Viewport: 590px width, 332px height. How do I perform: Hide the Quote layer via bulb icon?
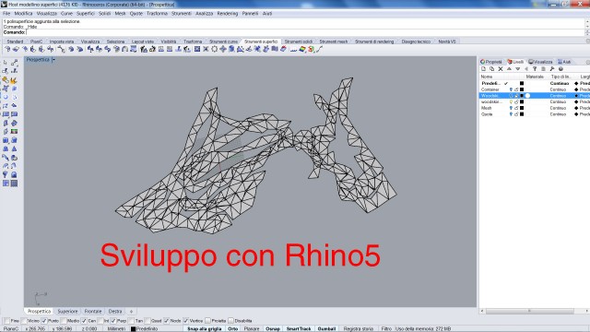pyautogui.click(x=511, y=114)
